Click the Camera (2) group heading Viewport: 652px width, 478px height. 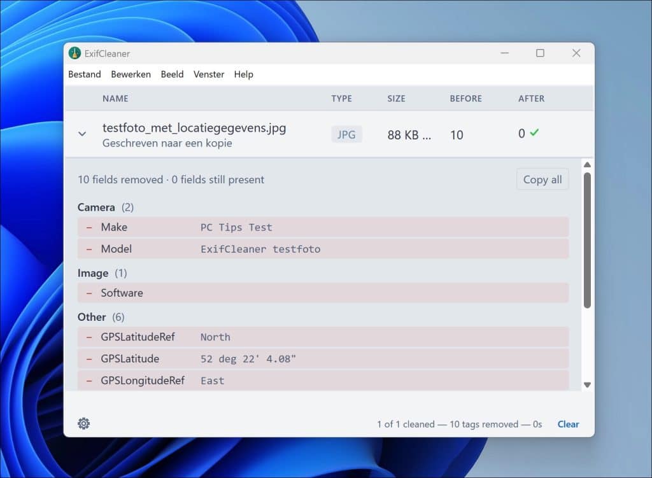106,207
